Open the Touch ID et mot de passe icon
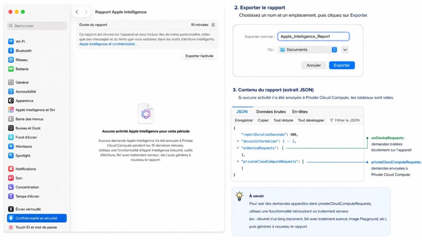 point(11,227)
